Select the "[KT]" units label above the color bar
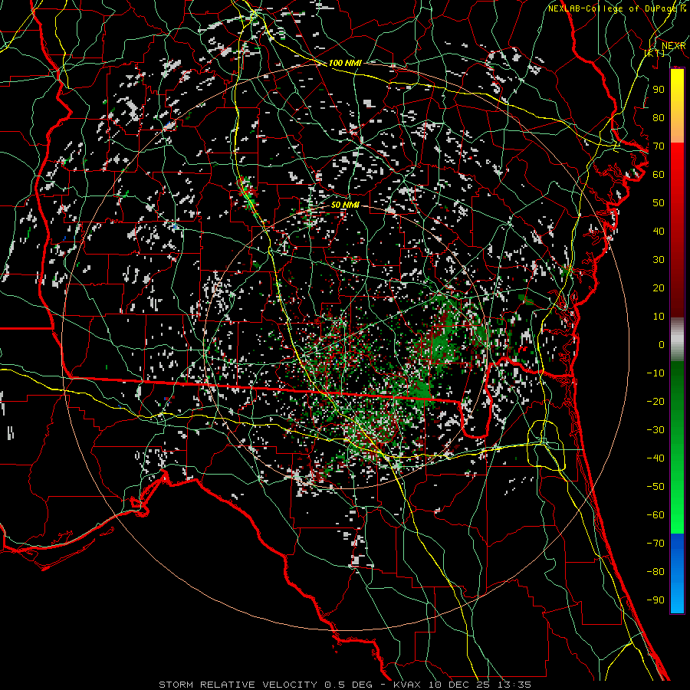The width and height of the screenshot is (690, 690). click(655, 53)
